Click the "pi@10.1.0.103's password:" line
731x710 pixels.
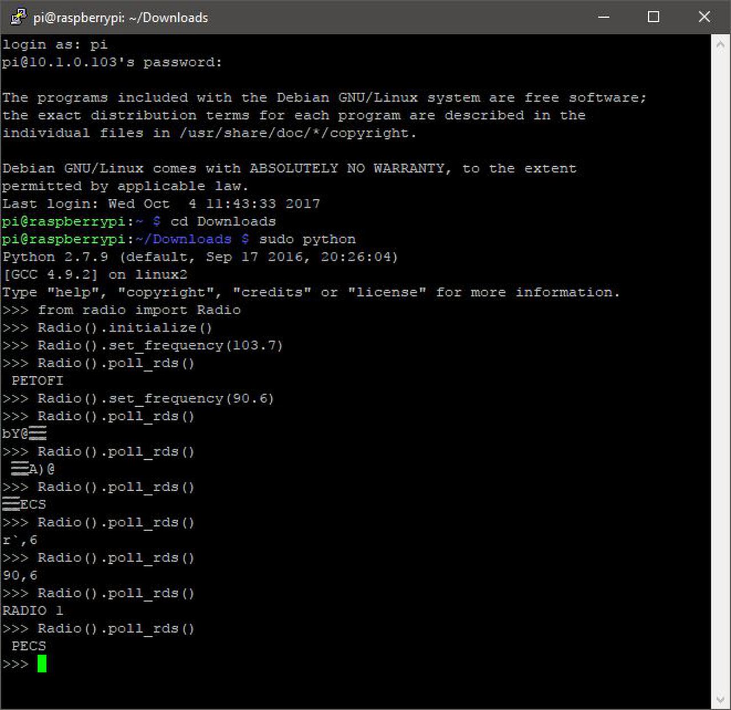click(112, 62)
